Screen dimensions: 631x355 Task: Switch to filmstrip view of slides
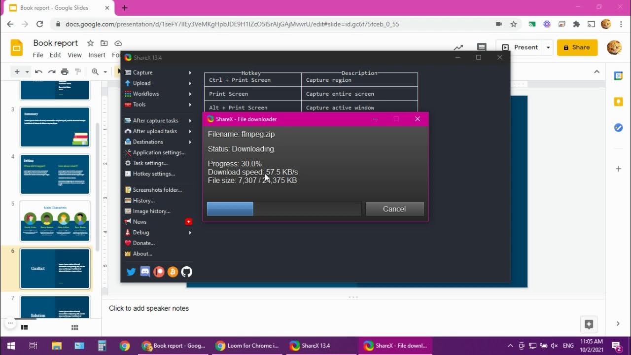tap(24, 327)
